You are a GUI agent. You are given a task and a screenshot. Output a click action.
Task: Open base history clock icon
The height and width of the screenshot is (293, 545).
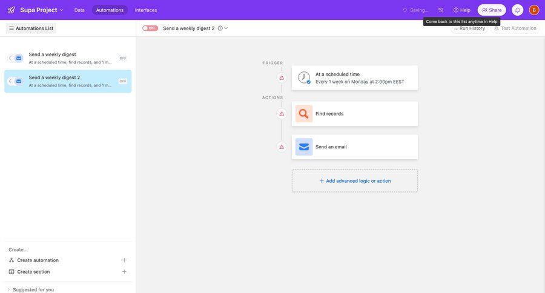point(440,10)
